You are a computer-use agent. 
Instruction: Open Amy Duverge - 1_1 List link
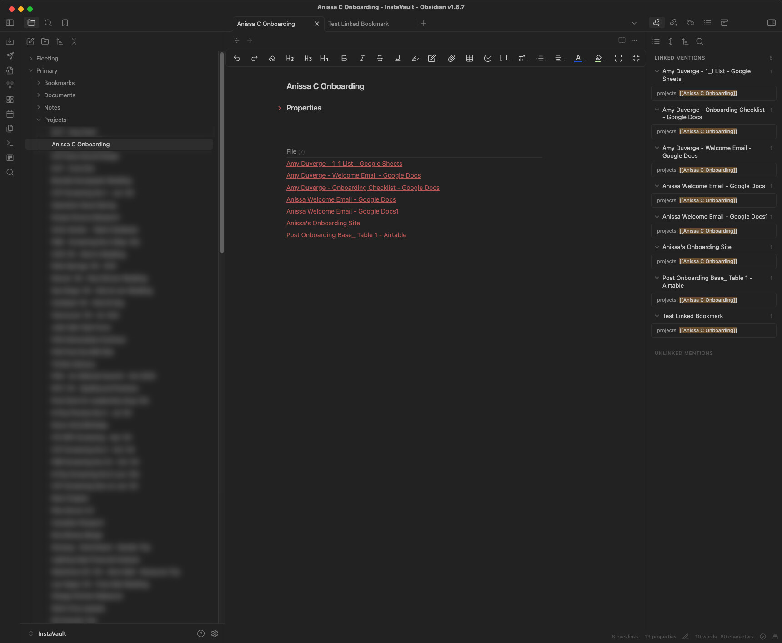(344, 164)
